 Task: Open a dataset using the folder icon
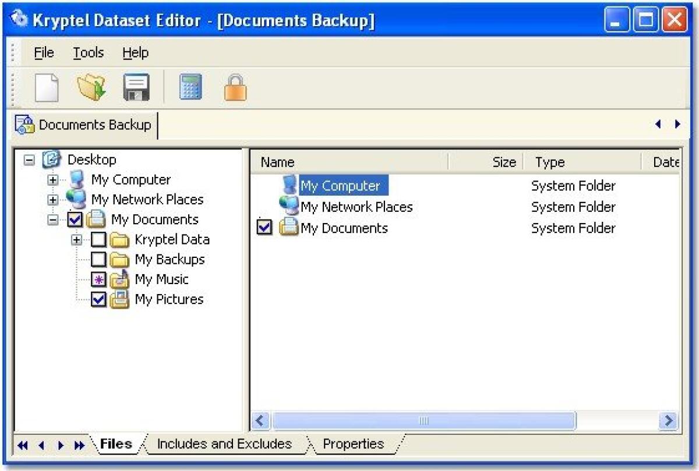point(91,86)
